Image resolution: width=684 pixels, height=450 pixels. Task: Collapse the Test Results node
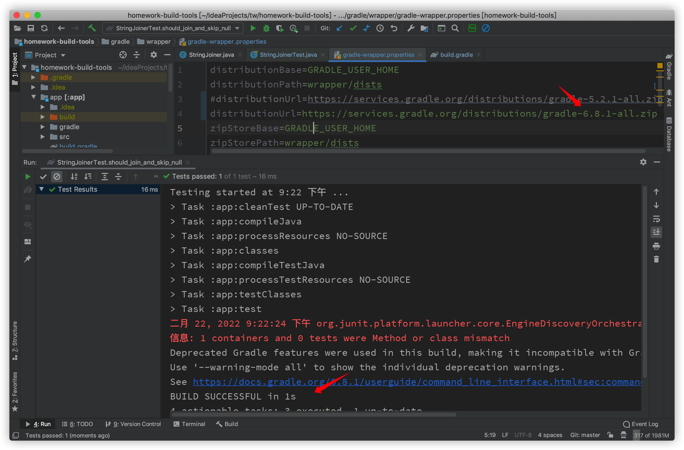coord(42,189)
